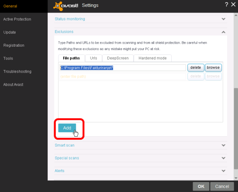Expand the Smart scan section
This screenshot has height=192, width=238.
click(x=64, y=145)
